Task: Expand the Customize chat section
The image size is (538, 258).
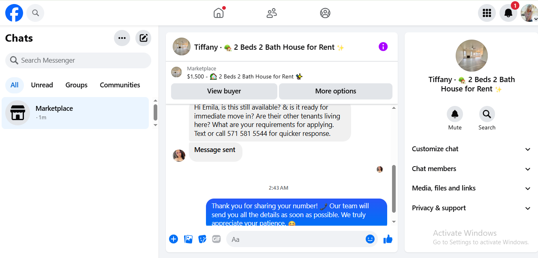Action: pyautogui.click(x=471, y=149)
